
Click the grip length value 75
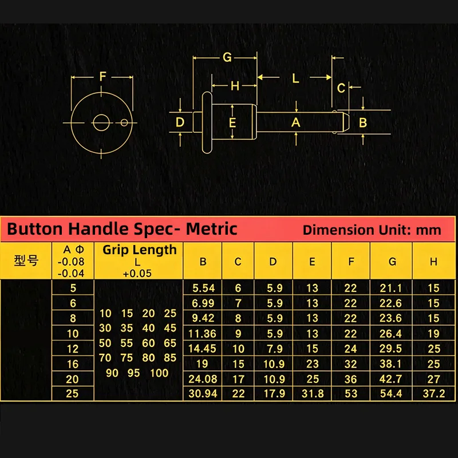point(127,358)
